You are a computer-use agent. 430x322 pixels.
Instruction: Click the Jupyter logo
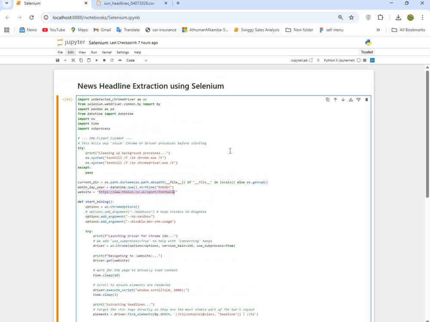pos(71,43)
